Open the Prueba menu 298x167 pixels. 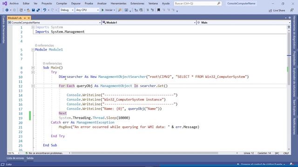point(89,3)
